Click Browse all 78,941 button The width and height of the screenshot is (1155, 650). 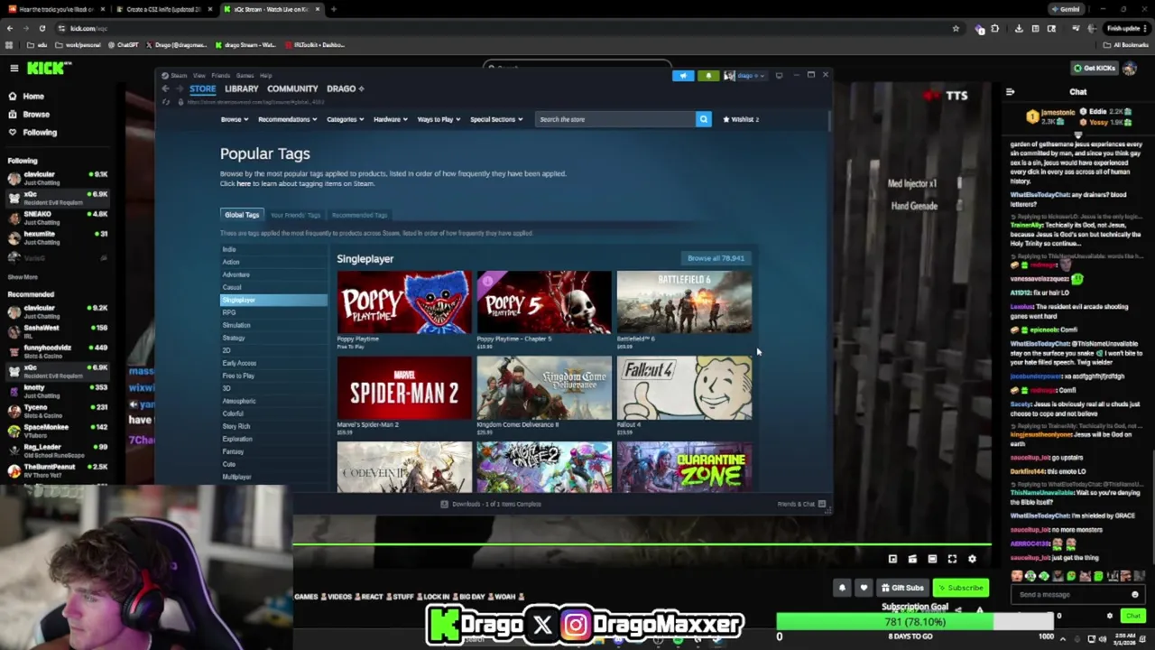pyautogui.click(x=716, y=258)
